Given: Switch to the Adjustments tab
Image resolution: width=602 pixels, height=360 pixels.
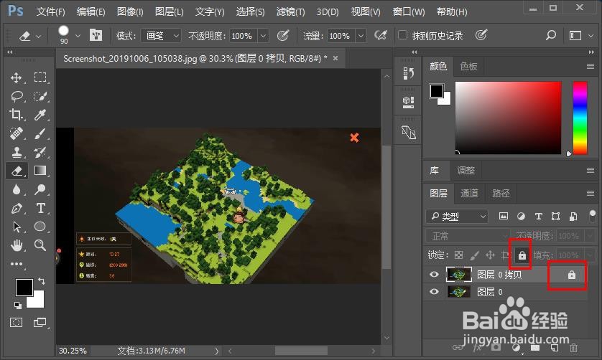Looking at the screenshot, I should click(x=466, y=171).
